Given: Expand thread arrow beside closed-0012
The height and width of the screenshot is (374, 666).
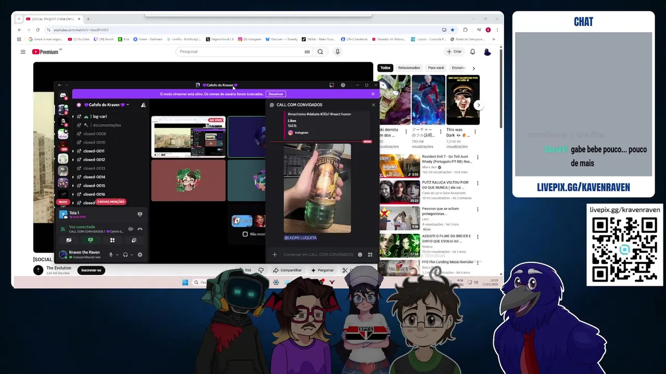Looking at the screenshot, I should [x=73, y=159].
